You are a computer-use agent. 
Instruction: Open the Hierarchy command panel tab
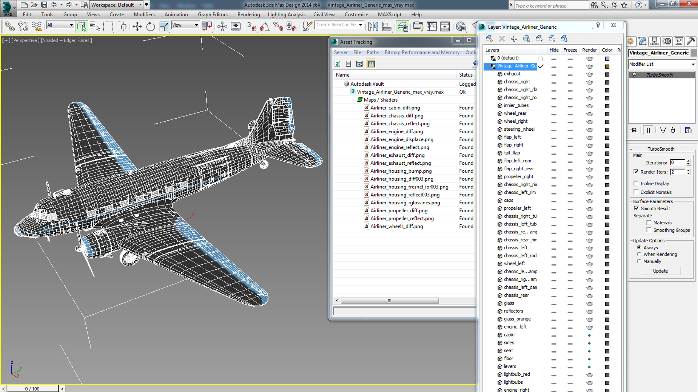click(x=654, y=41)
